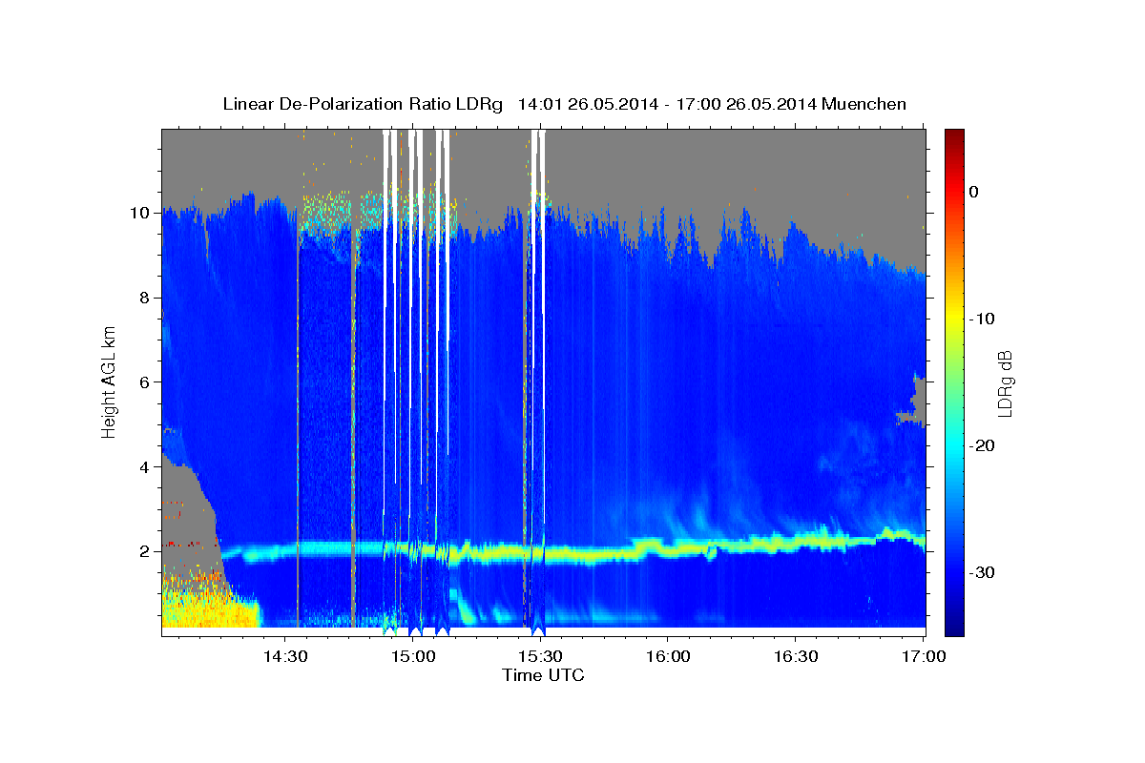Click the bright melting layer band at 16:00
The image size is (1145, 763).
668,549
